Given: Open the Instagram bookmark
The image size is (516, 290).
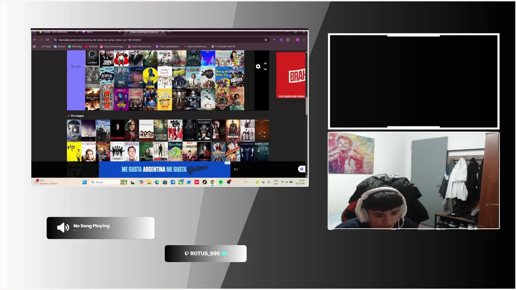Looking at the screenshot, I should click(112, 46).
